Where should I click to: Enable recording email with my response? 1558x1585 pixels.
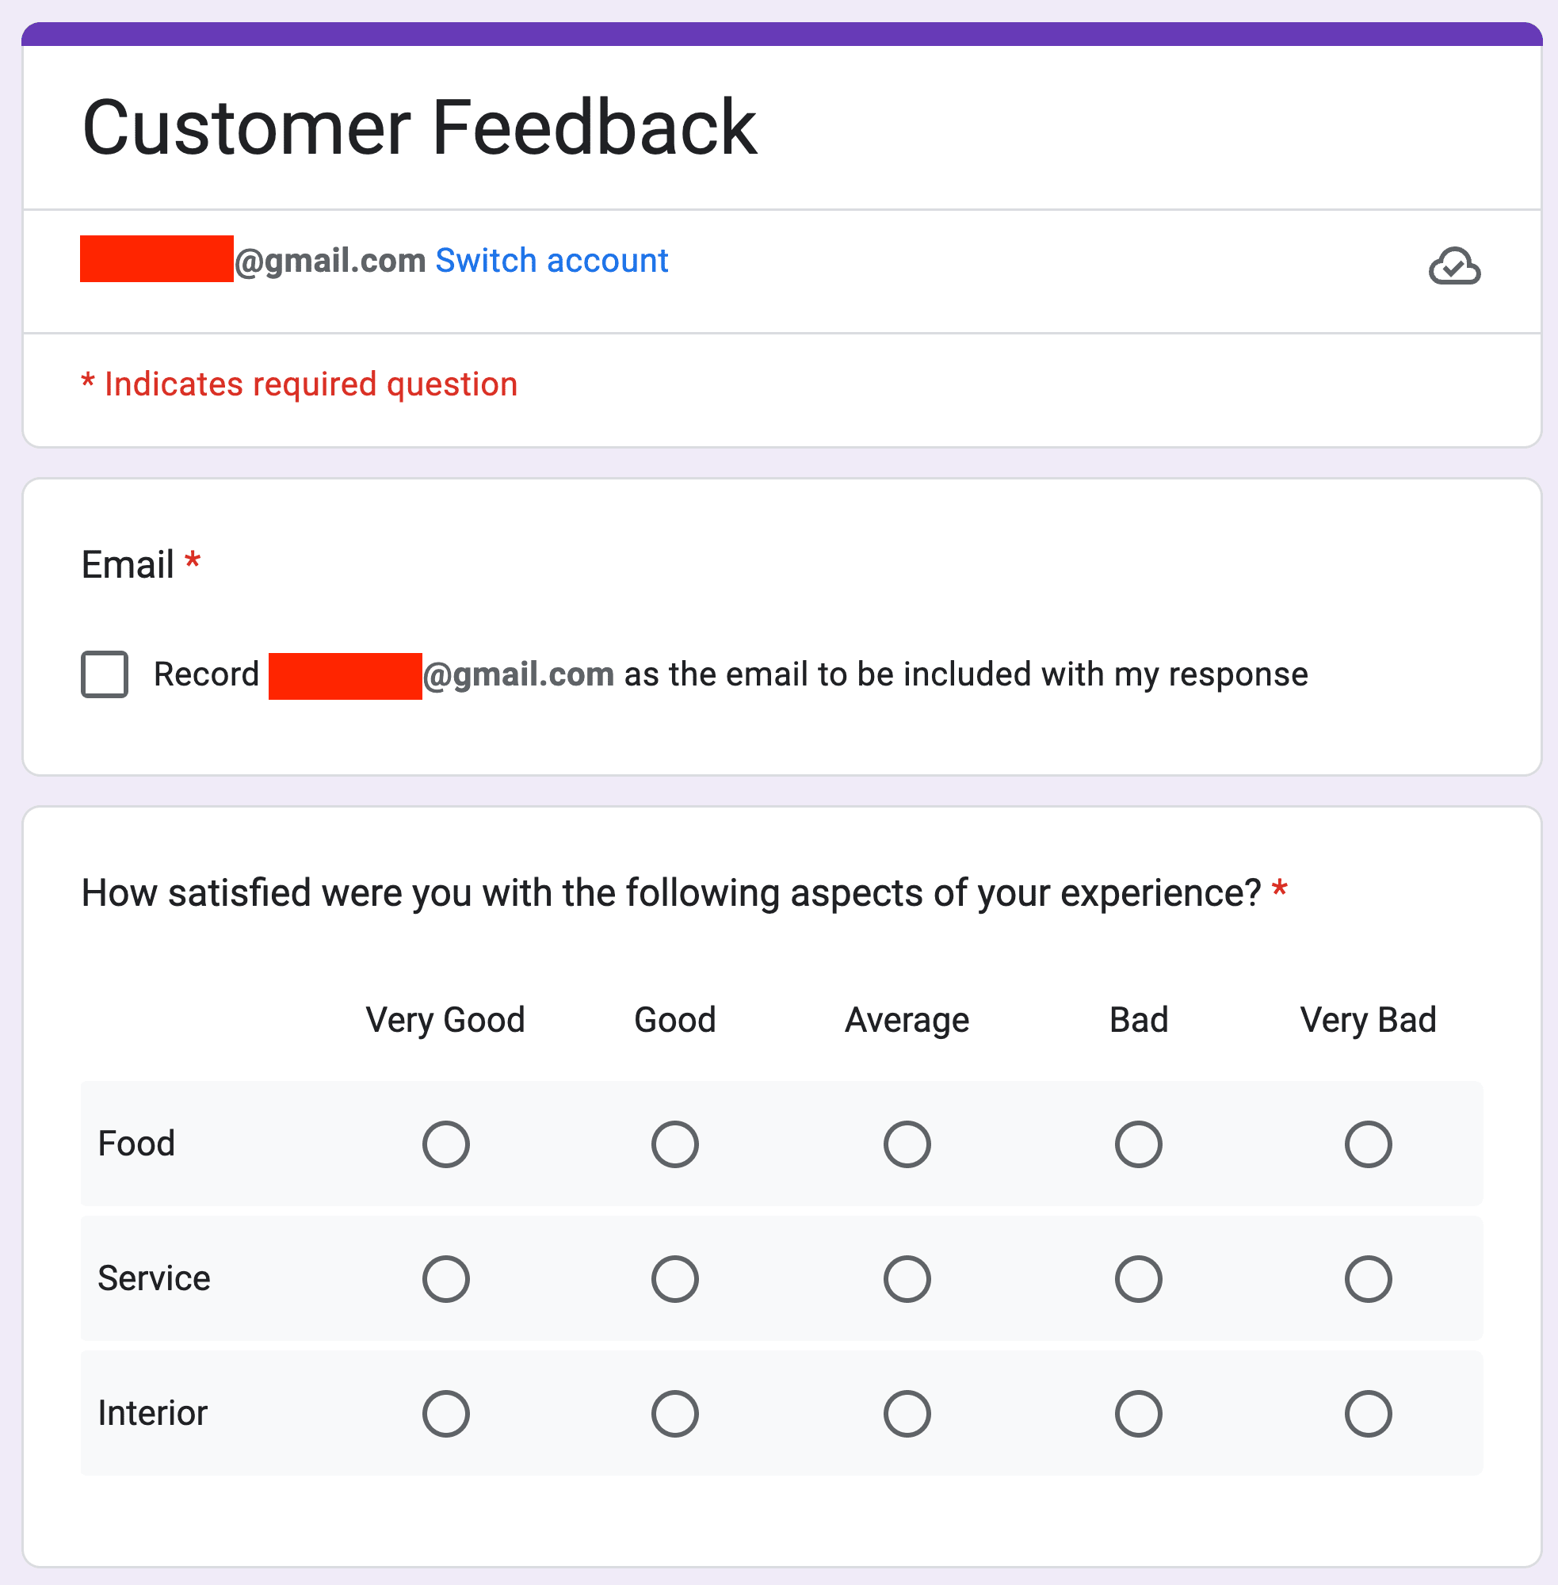(104, 675)
